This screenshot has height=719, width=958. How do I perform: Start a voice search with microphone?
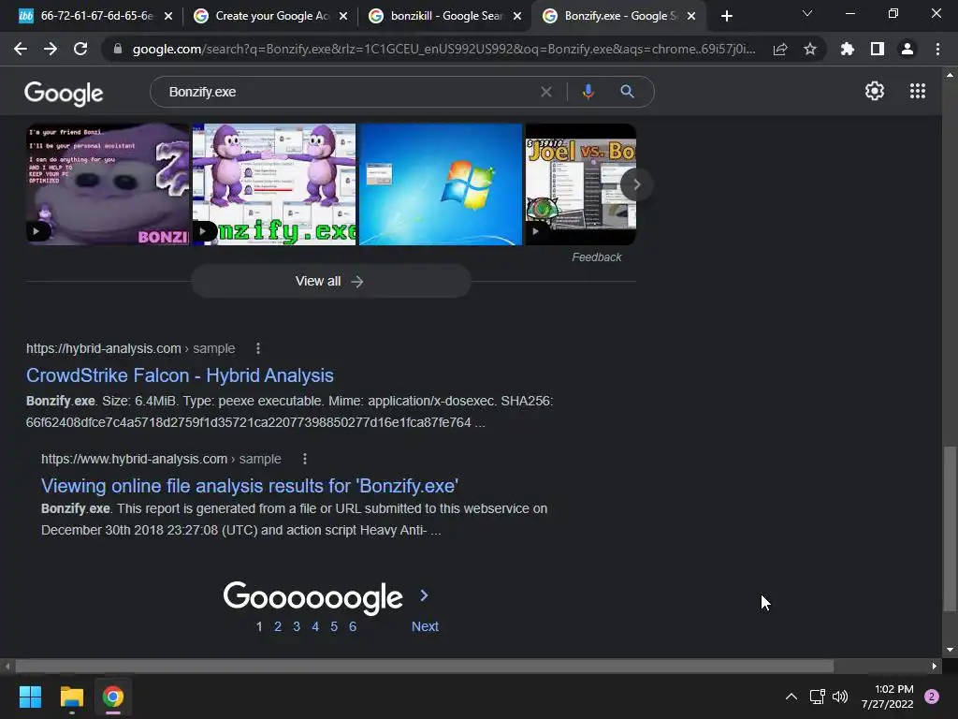pos(588,93)
